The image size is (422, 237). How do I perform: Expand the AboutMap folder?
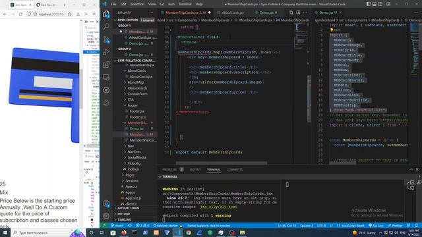tap(135, 82)
